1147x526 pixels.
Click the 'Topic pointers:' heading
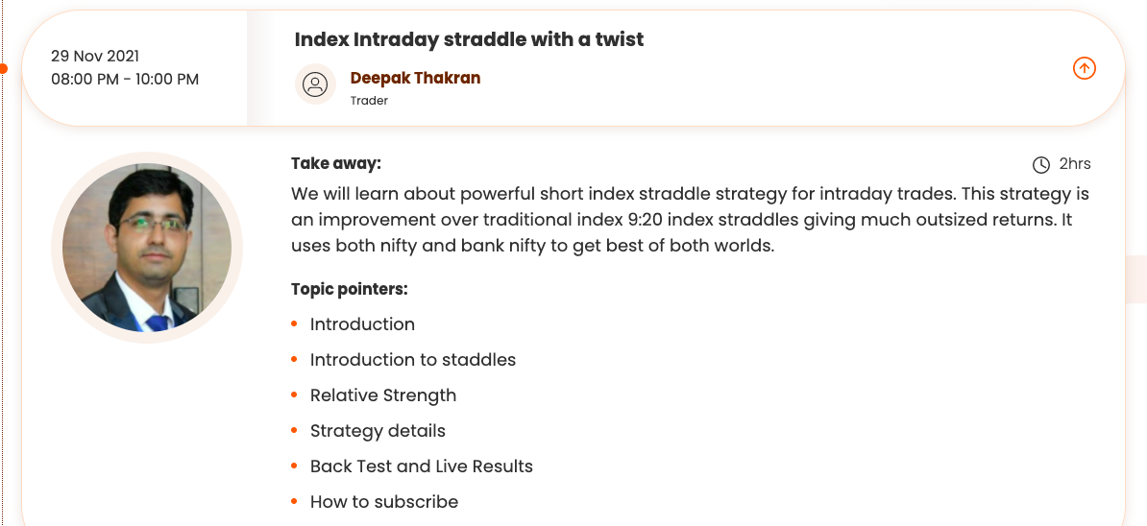(x=350, y=289)
